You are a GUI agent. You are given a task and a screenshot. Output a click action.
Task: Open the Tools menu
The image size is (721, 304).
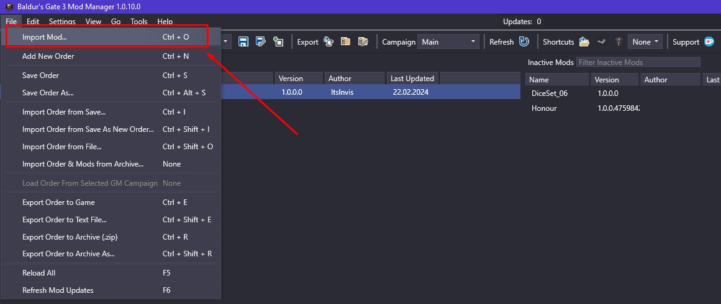[x=139, y=22]
